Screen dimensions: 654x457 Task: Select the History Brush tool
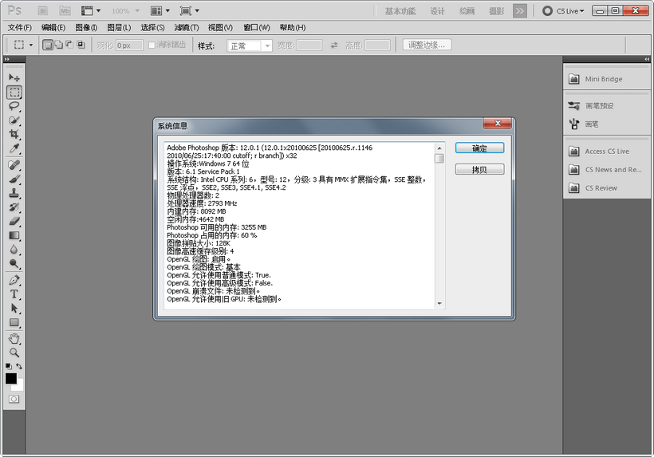point(14,207)
